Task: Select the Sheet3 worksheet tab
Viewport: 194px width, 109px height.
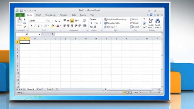Action: tap(50, 89)
